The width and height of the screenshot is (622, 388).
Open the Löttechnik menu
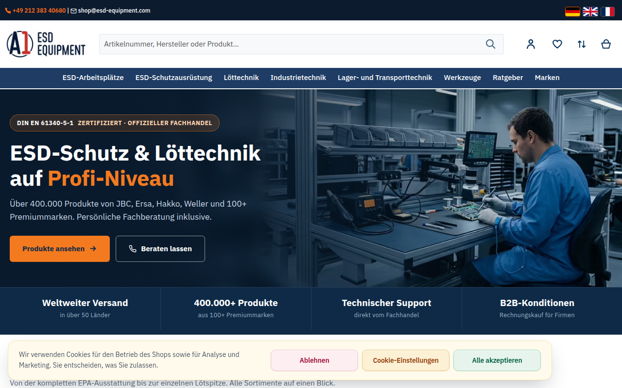tap(242, 78)
